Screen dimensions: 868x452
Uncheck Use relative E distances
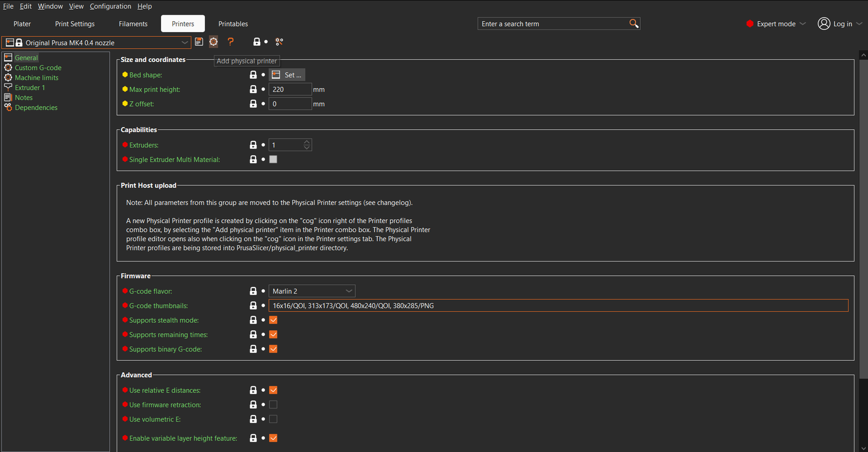coord(273,390)
